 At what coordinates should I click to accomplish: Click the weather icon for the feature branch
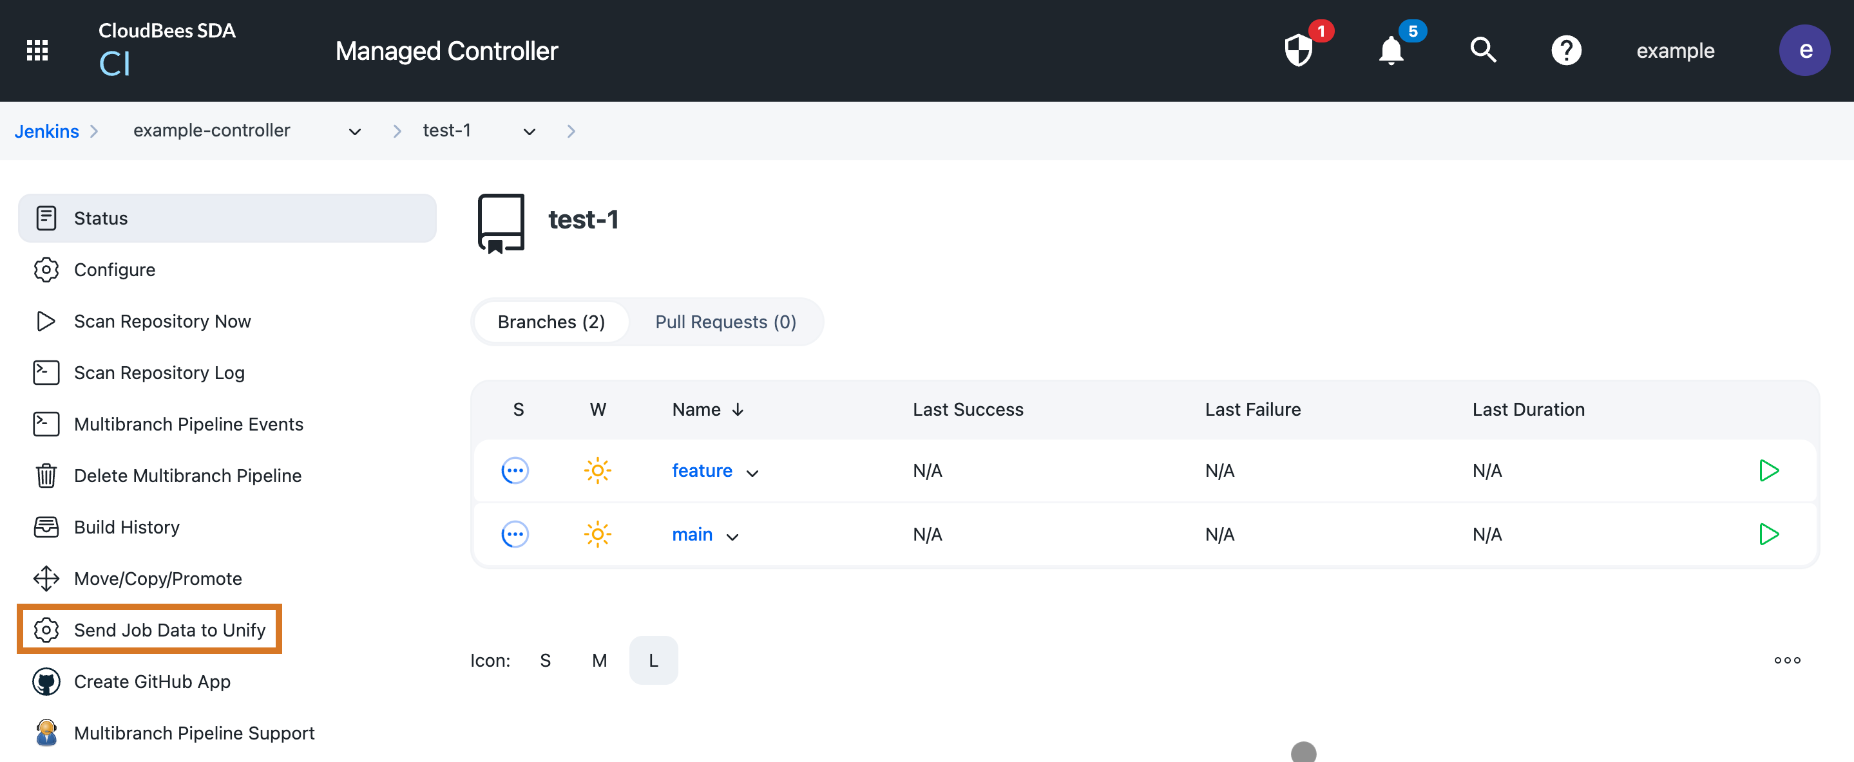click(x=598, y=470)
